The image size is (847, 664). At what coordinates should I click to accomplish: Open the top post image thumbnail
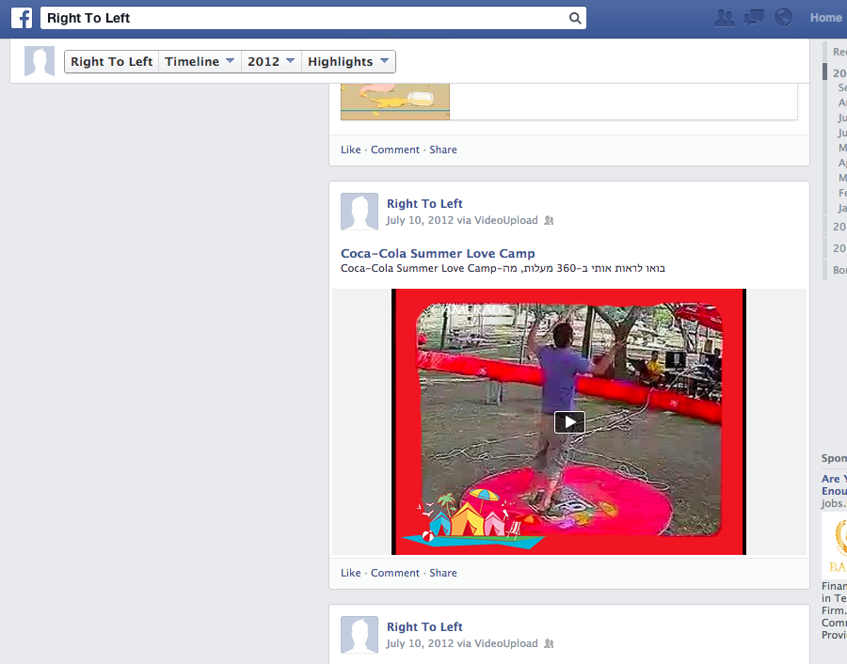(395, 102)
